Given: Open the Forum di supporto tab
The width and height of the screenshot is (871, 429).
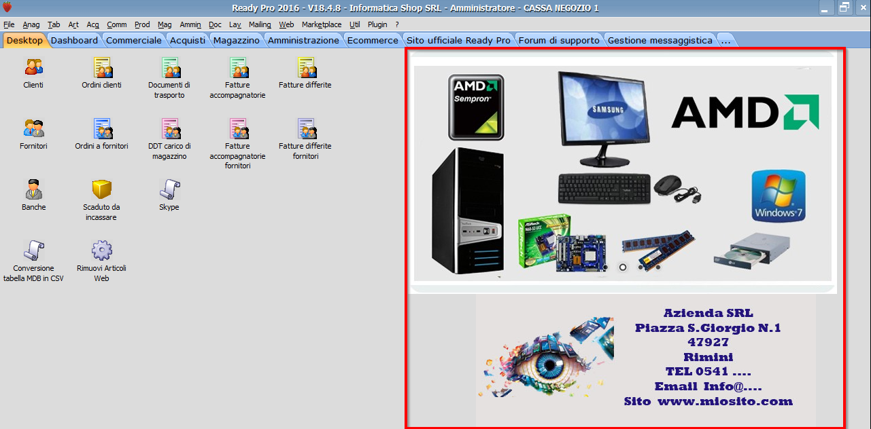Looking at the screenshot, I should pyautogui.click(x=559, y=40).
